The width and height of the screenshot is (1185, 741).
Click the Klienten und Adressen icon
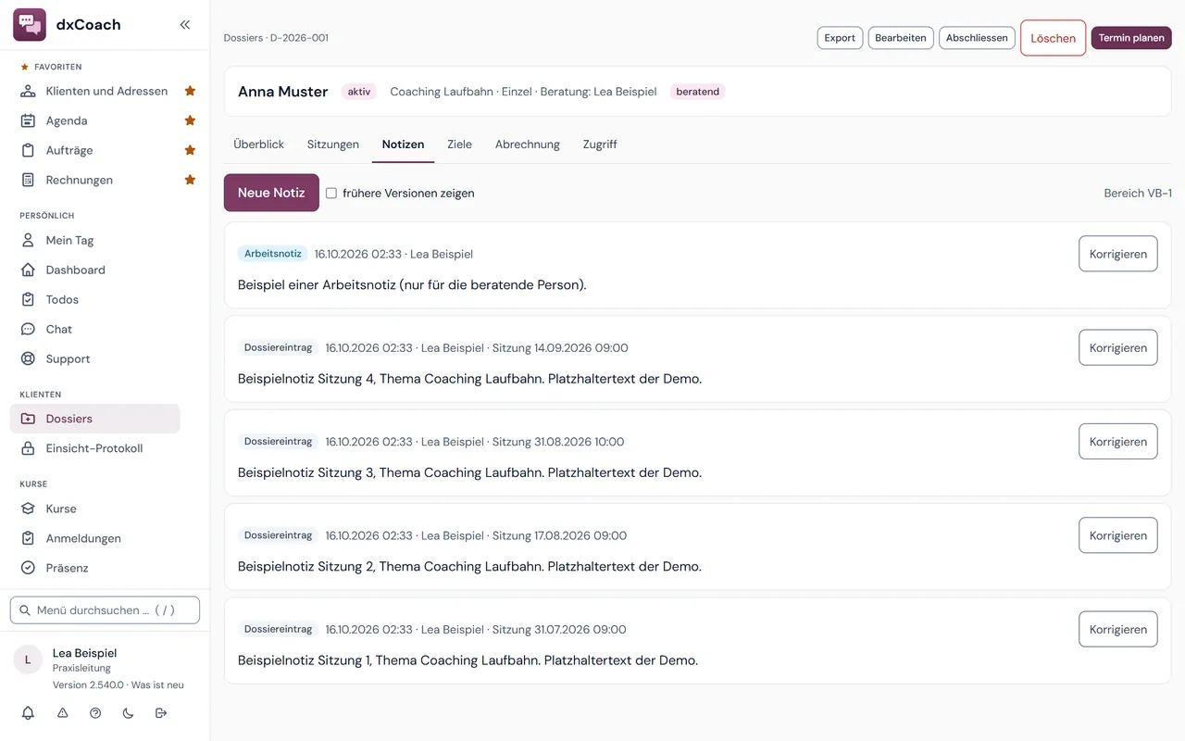tap(28, 91)
